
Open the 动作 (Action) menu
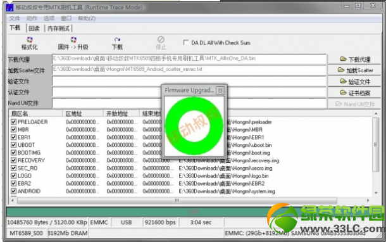(x=32, y=18)
